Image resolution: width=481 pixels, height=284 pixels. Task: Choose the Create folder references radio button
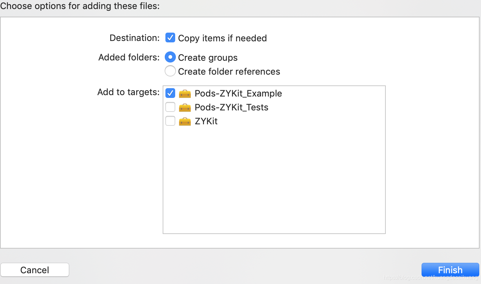pyautogui.click(x=170, y=71)
